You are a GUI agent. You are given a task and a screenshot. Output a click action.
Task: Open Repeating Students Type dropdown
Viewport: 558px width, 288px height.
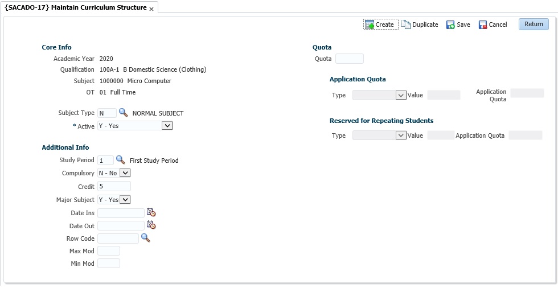coord(400,135)
